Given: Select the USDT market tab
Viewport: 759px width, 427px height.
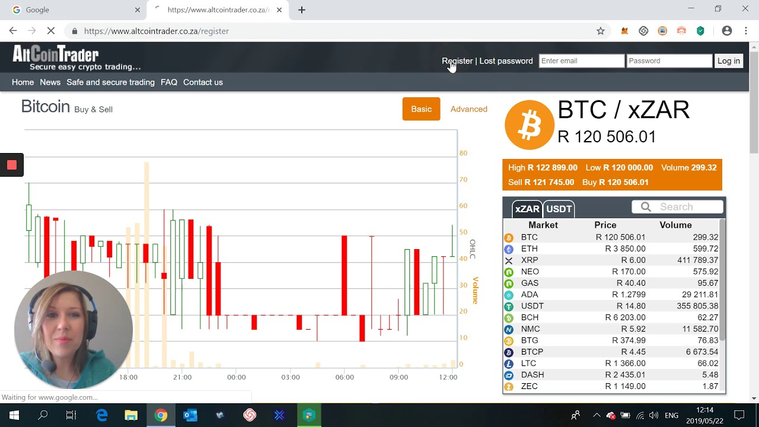Looking at the screenshot, I should (559, 209).
